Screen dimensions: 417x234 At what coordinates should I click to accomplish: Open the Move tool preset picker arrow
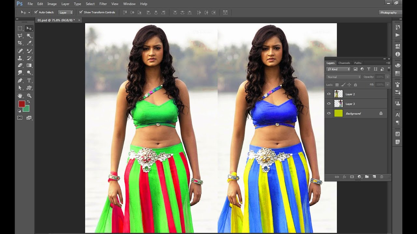29,12
